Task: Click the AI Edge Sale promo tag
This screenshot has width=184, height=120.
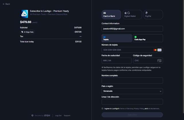Action: coord(28,32)
